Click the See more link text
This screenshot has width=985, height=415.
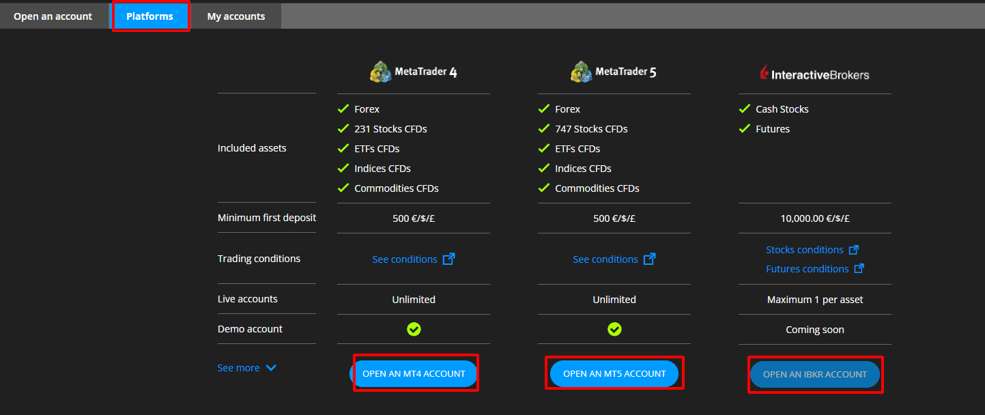click(238, 368)
